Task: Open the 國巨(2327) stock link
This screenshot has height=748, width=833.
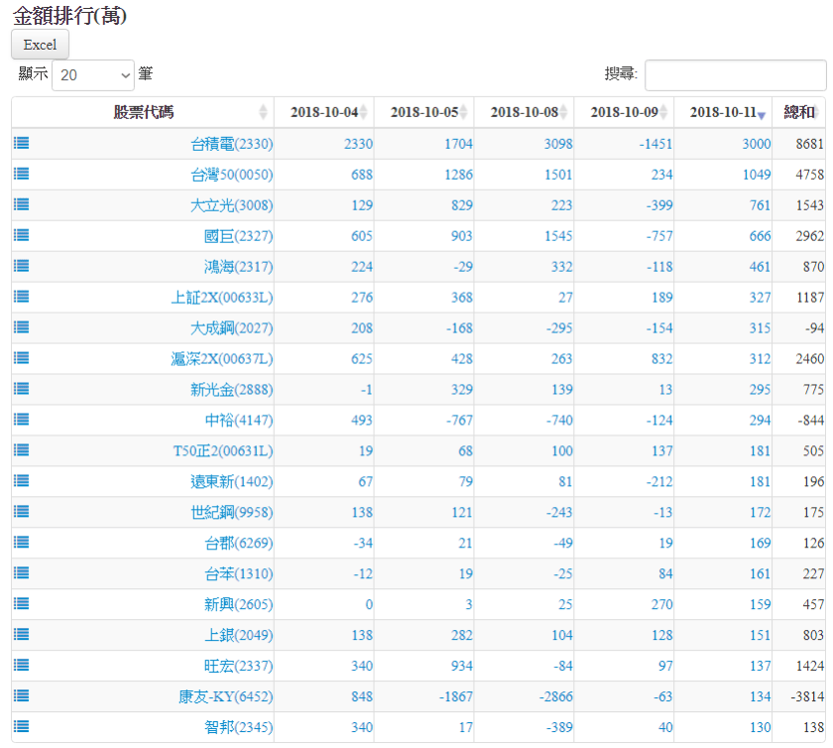Action: [238, 236]
